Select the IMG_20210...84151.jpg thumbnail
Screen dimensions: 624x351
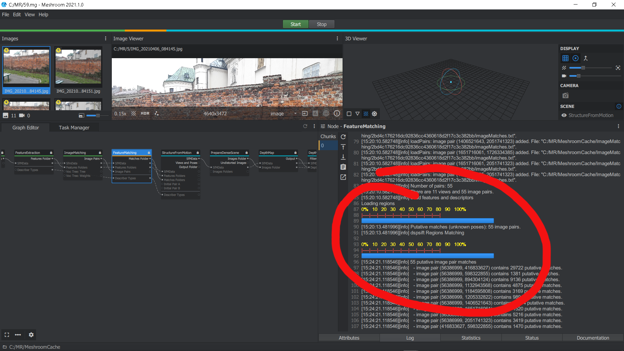[x=78, y=70]
